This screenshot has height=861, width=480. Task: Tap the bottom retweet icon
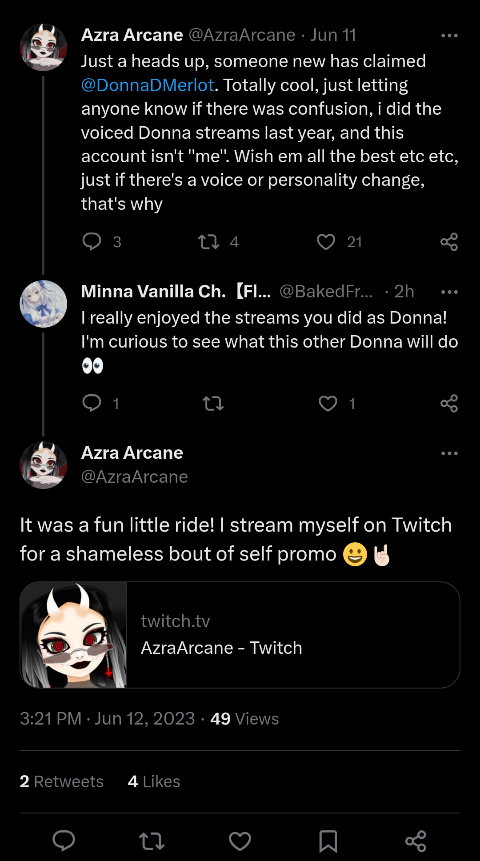pyautogui.click(x=152, y=841)
